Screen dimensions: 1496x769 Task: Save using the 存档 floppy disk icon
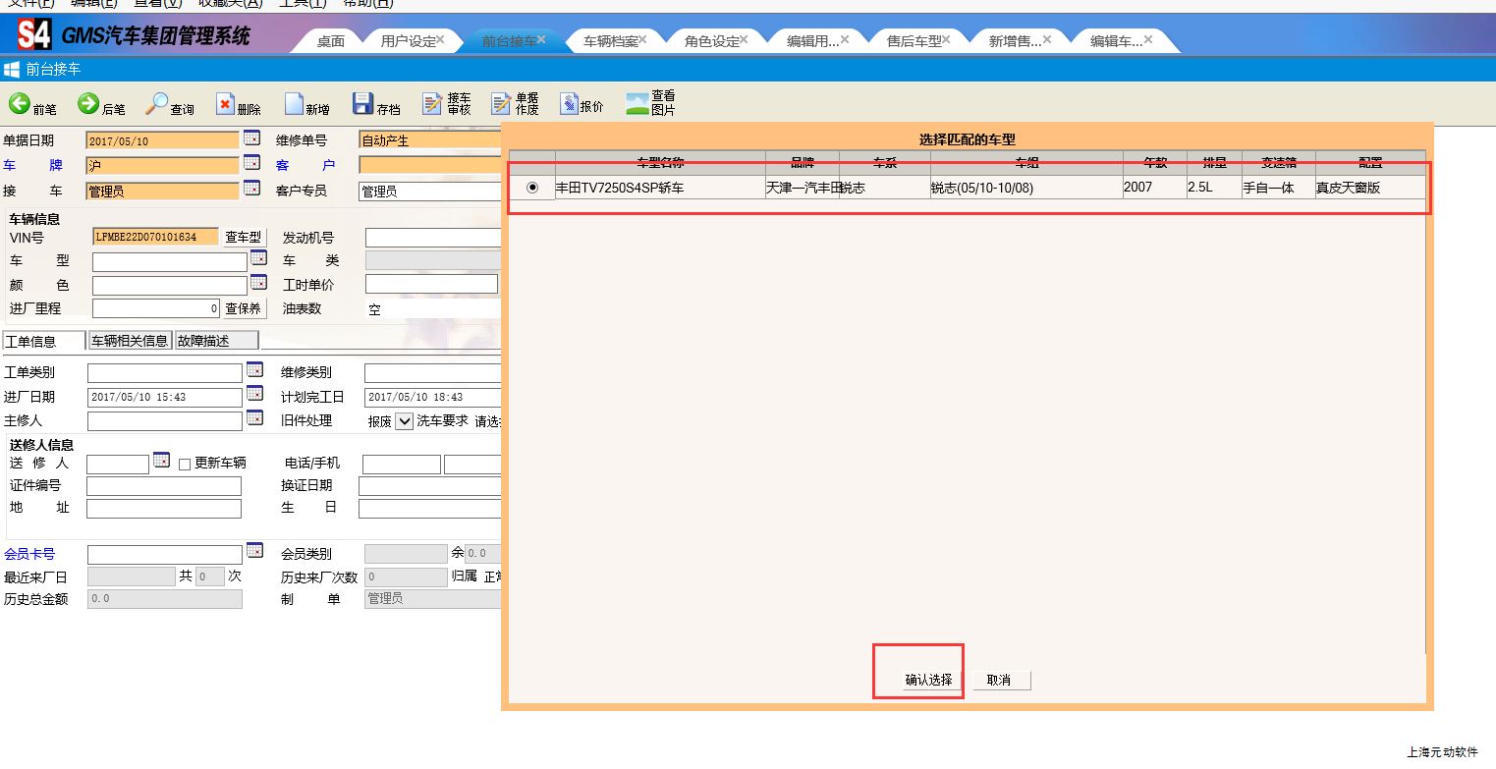[362, 104]
